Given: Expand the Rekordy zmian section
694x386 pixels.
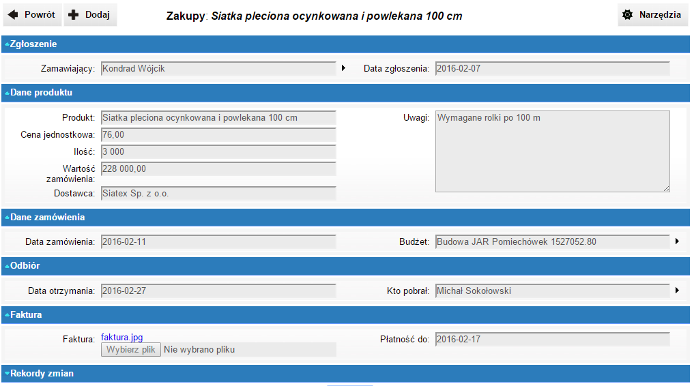Looking at the screenshot, I should 40,374.
